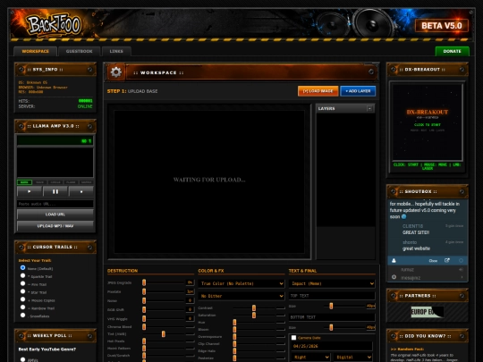Stop playback in Llama Amp
This screenshot has width=483, height=362.
[x=81, y=191]
